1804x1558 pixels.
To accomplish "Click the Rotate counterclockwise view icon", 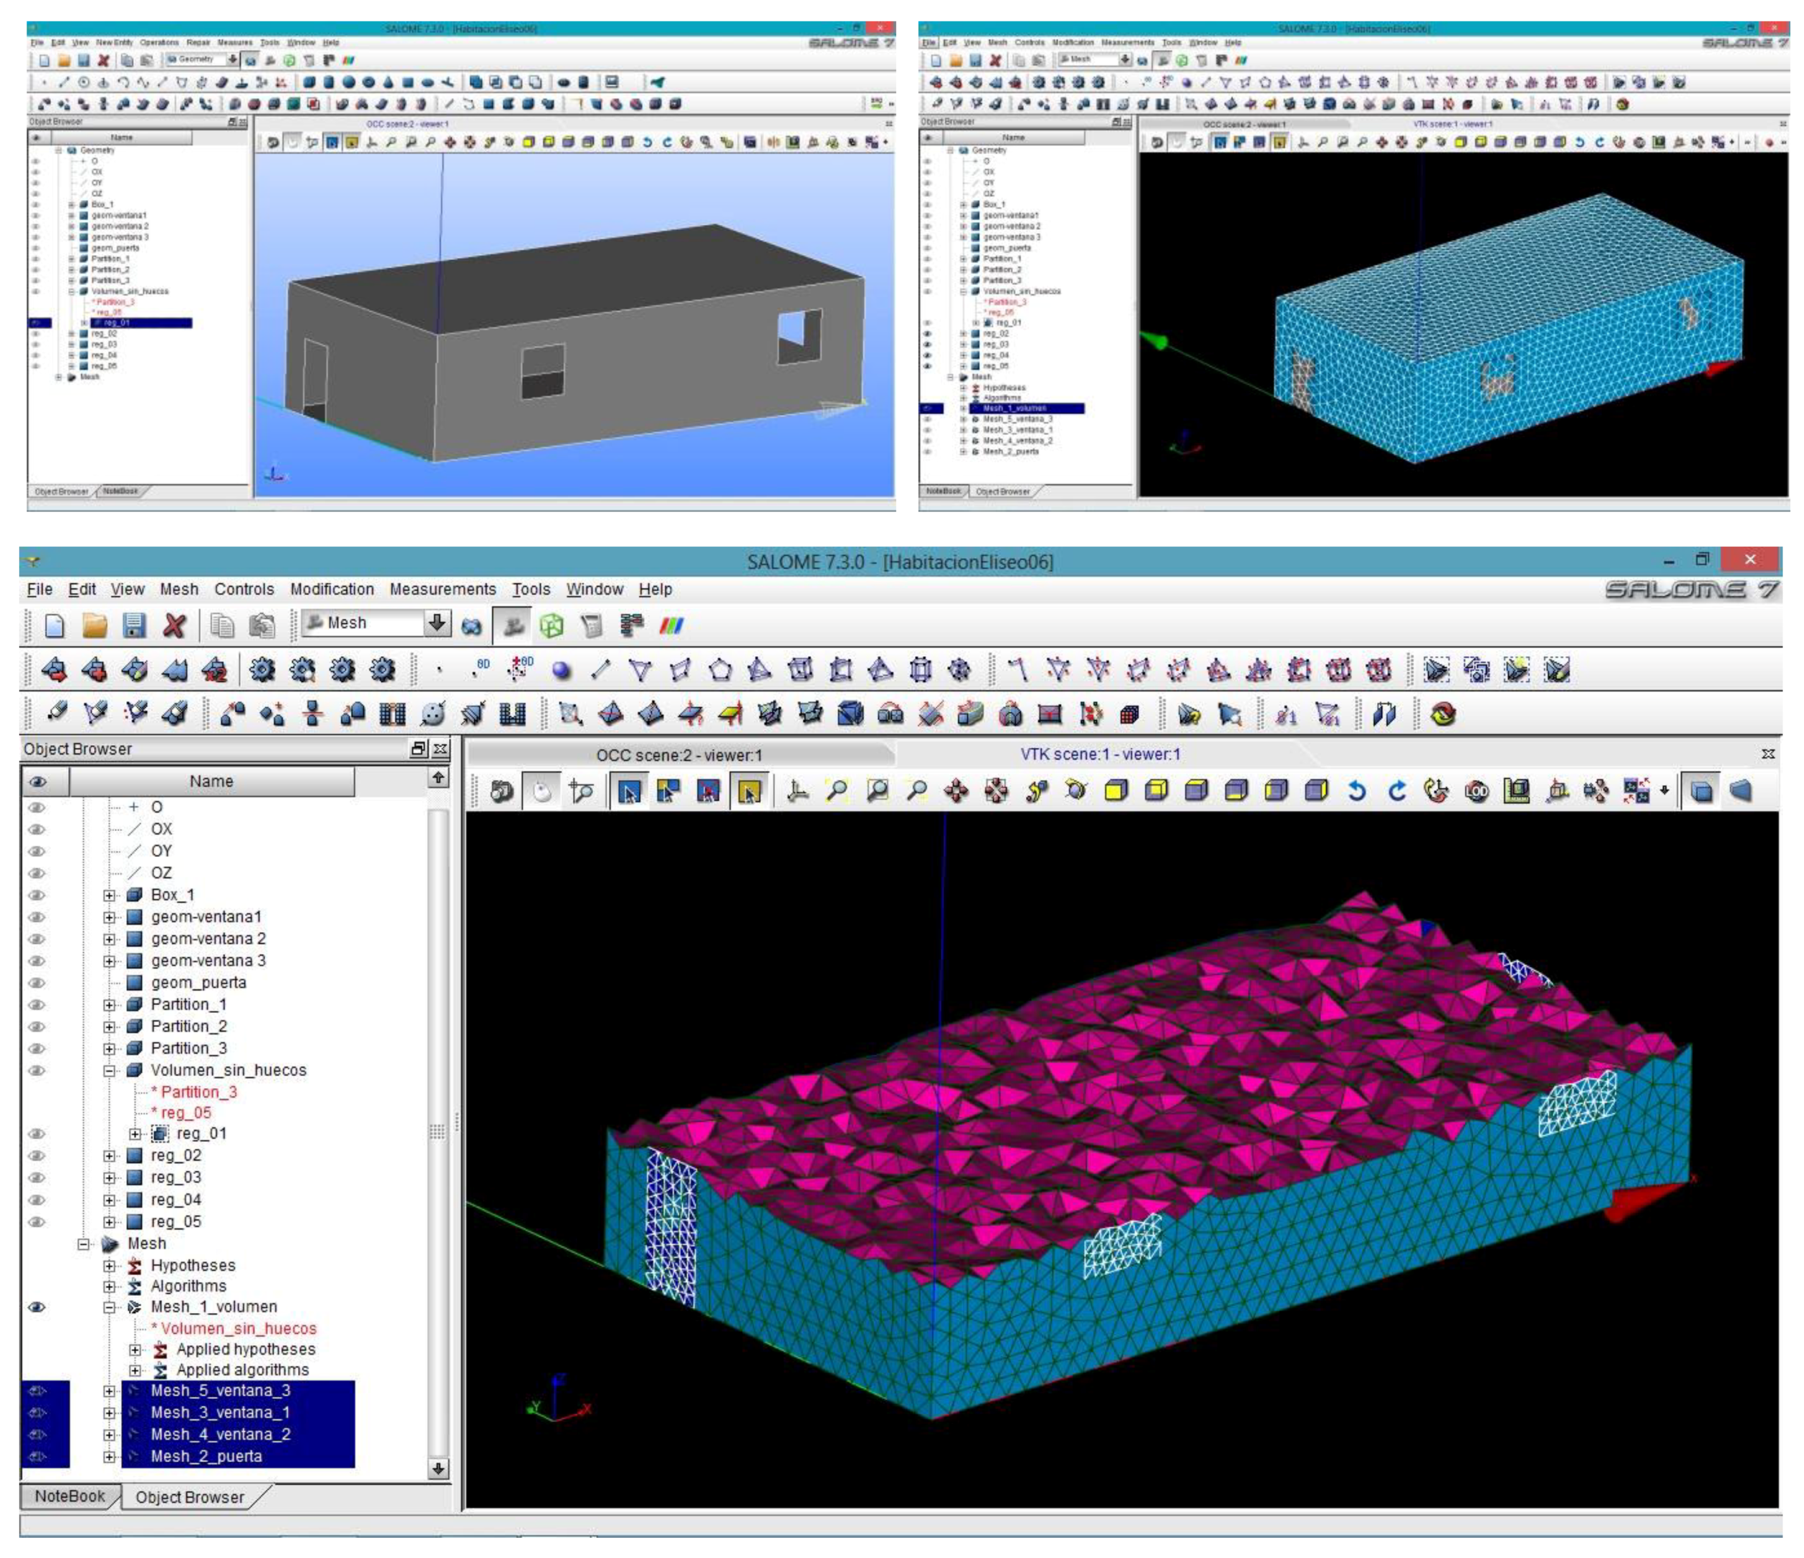I will (x=1356, y=791).
